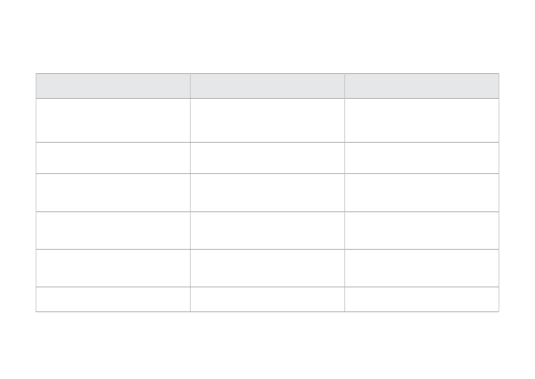
Task: Select the middle column's gray header cell
Action: (267, 86)
